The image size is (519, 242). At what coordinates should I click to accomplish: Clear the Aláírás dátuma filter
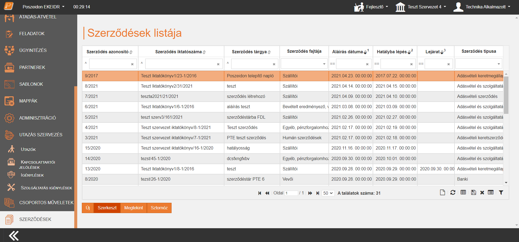pyautogui.click(x=367, y=64)
